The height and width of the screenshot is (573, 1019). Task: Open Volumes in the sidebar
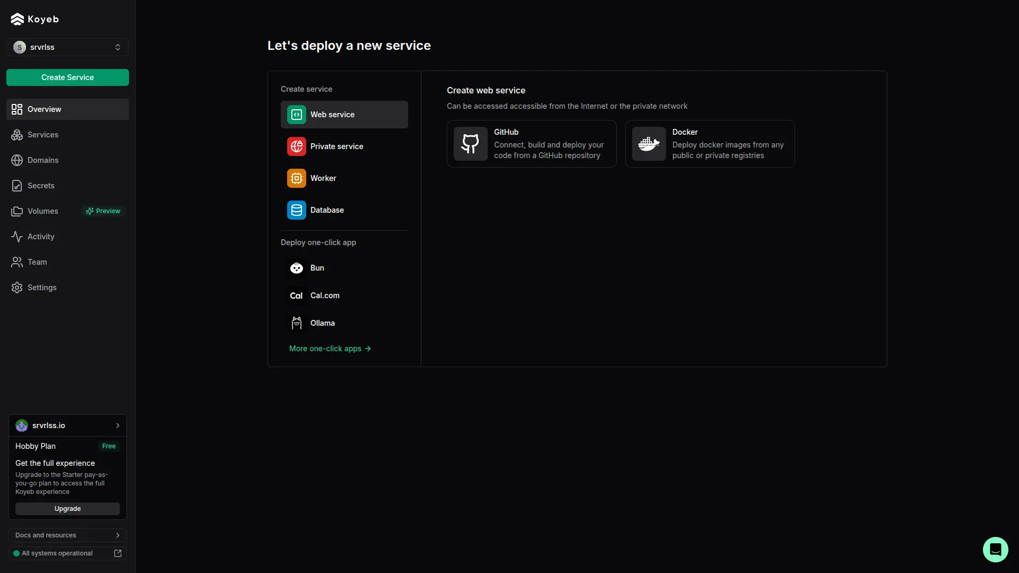pyautogui.click(x=67, y=211)
